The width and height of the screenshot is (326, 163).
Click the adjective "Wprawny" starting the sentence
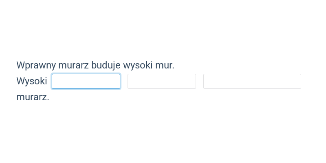pyautogui.click(x=36, y=65)
